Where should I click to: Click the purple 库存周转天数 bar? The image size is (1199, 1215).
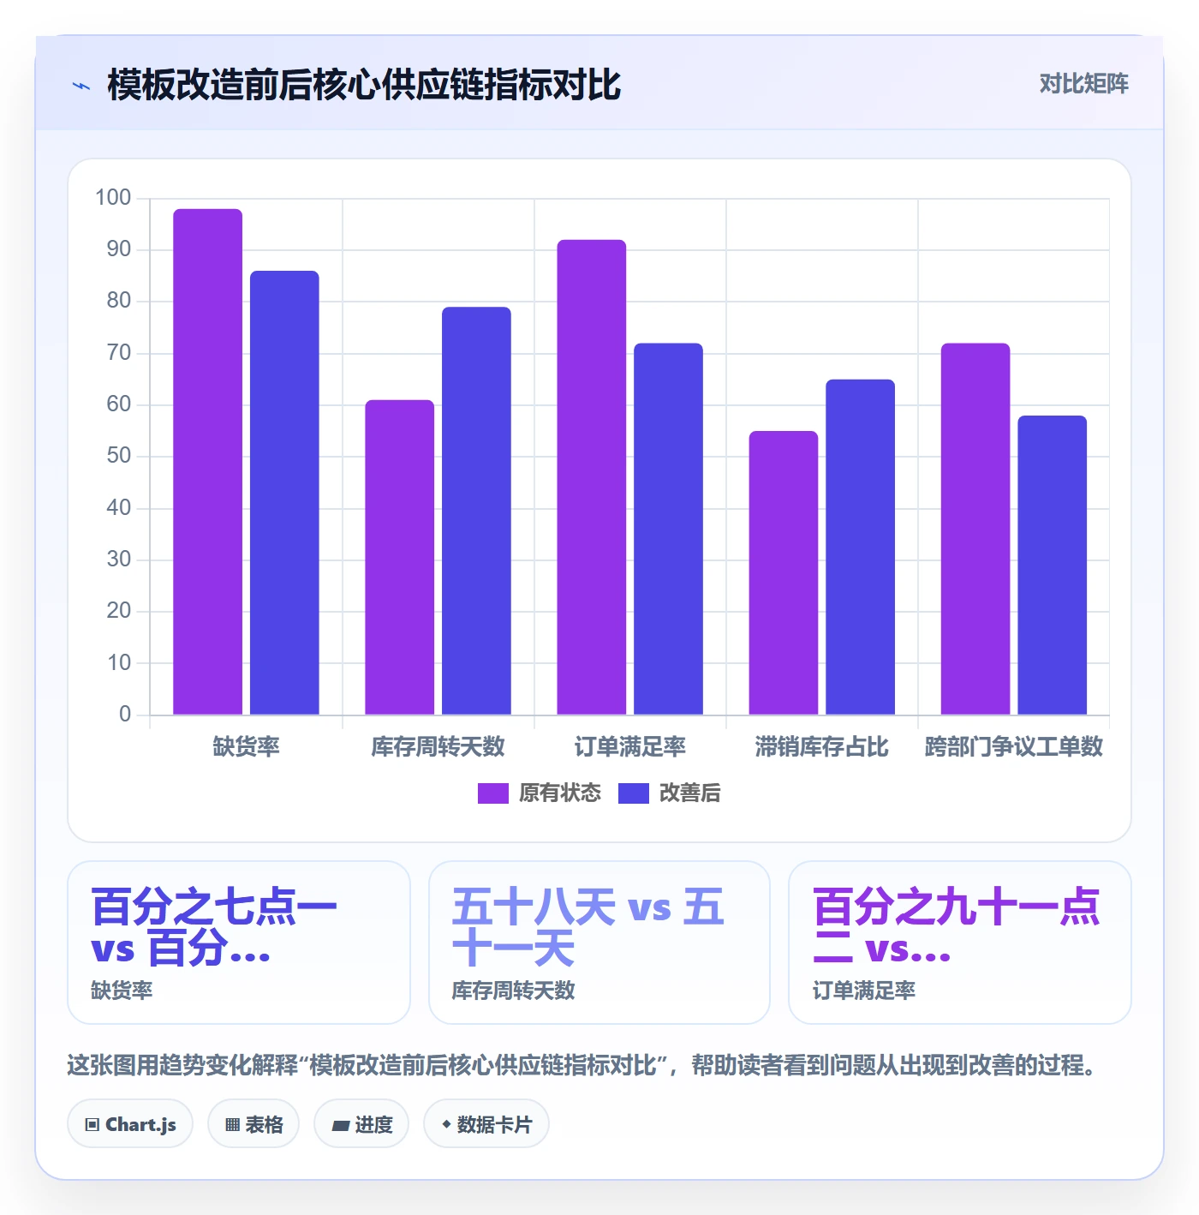click(x=400, y=558)
